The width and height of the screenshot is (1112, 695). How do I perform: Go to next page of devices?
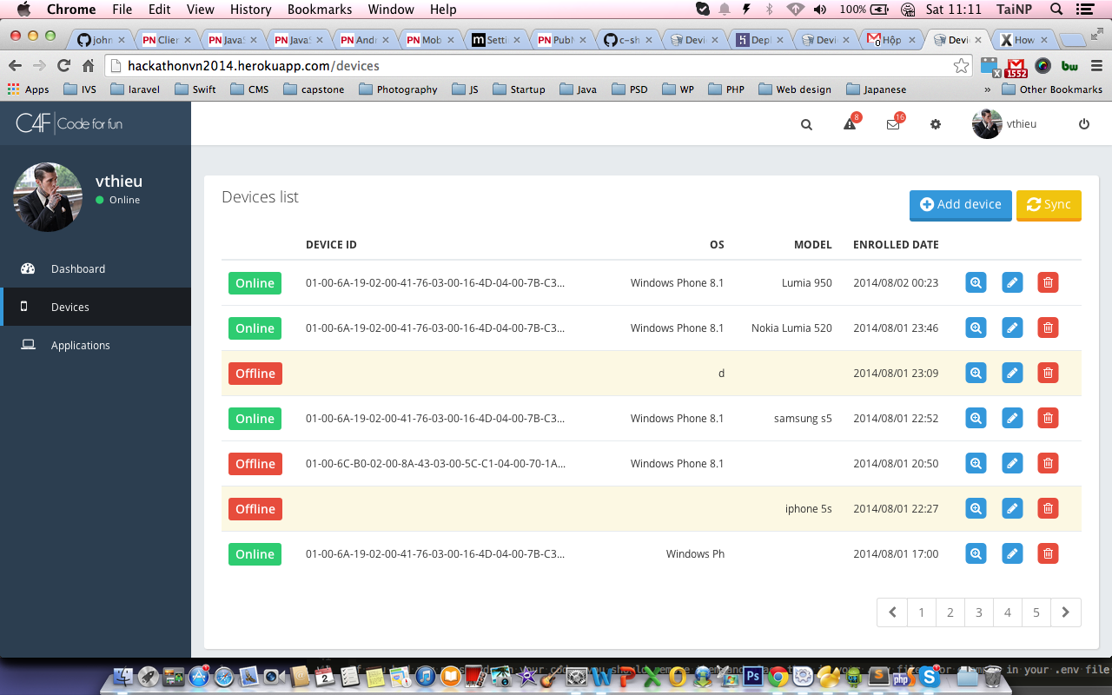point(1066,612)
